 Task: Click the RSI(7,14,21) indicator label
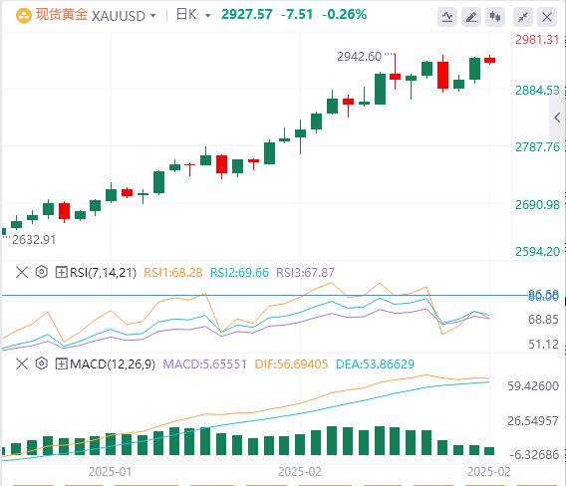point(104,273)
